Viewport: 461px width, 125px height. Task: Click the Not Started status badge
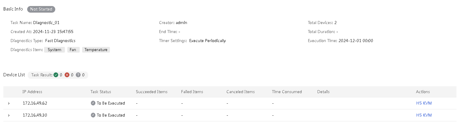(41, 9)
